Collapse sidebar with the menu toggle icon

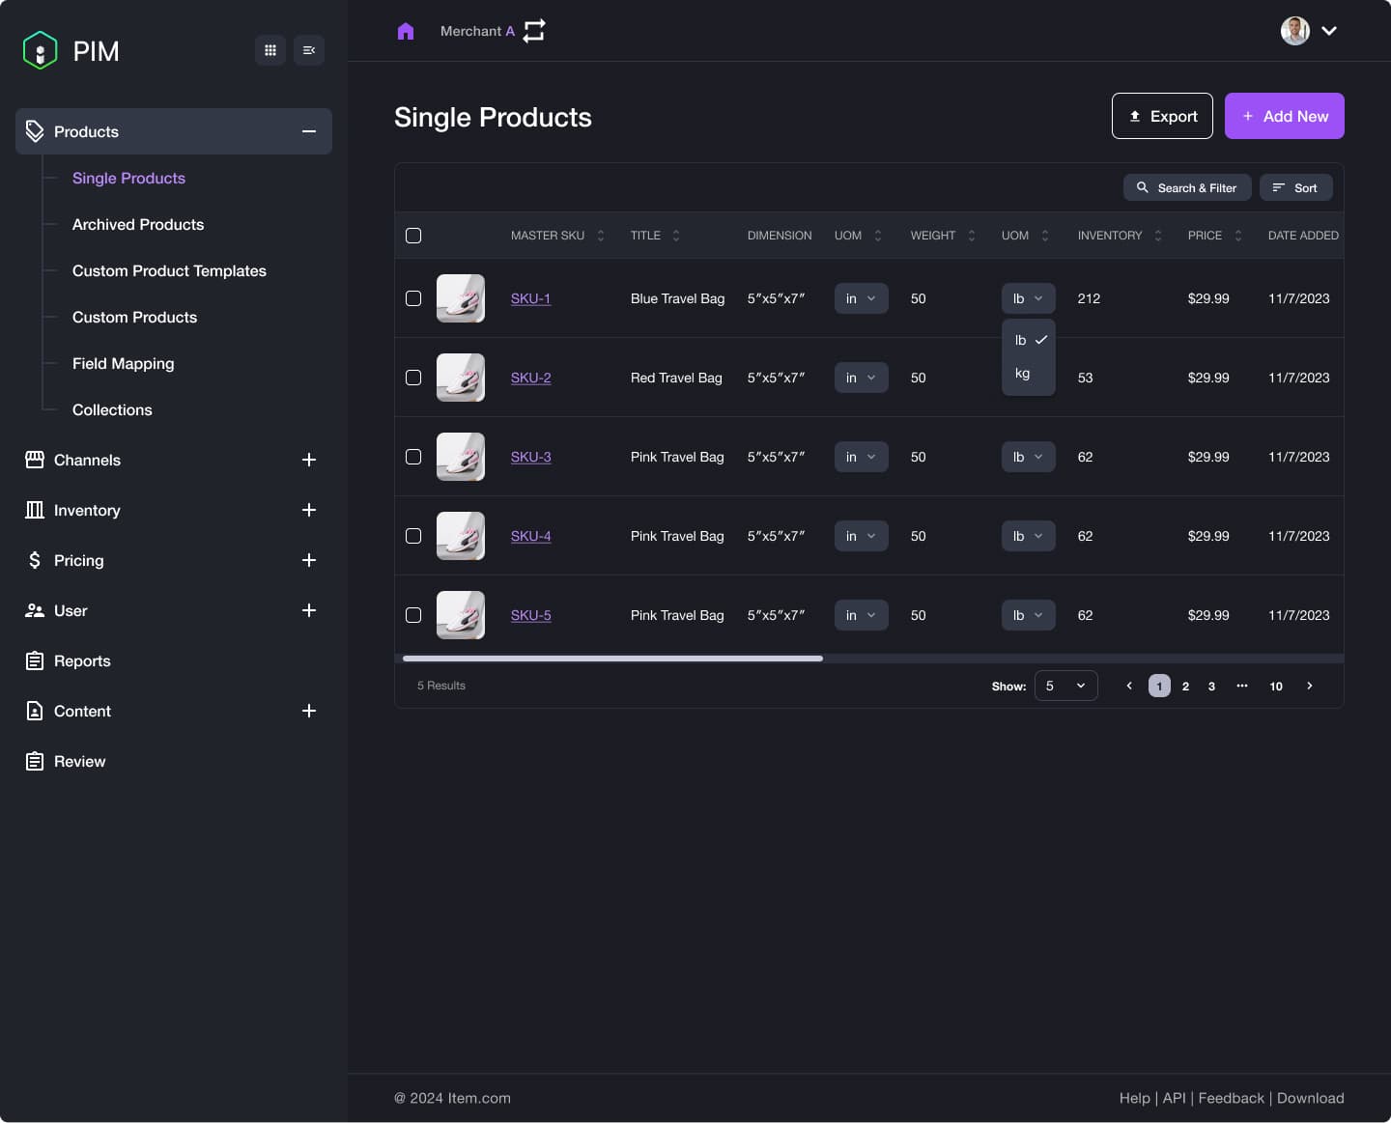click(309, 50)
